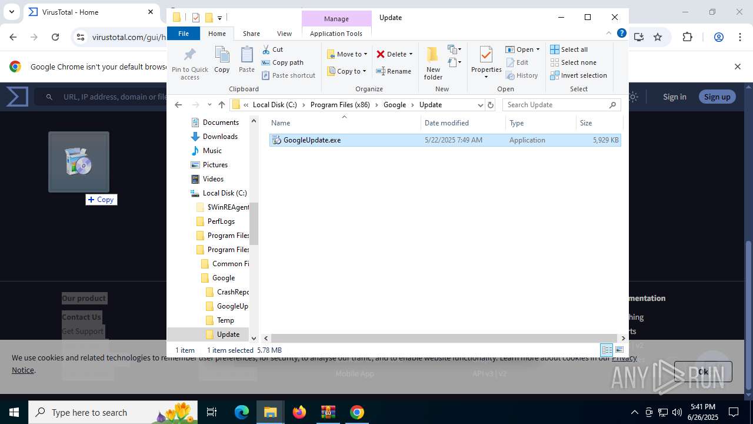The height and width of the screenshot is (424, 753).
Task: Open Microsoft Edge from taskbar
Action: 242,412
